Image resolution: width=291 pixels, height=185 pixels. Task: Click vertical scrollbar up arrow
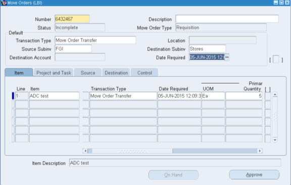275,95
